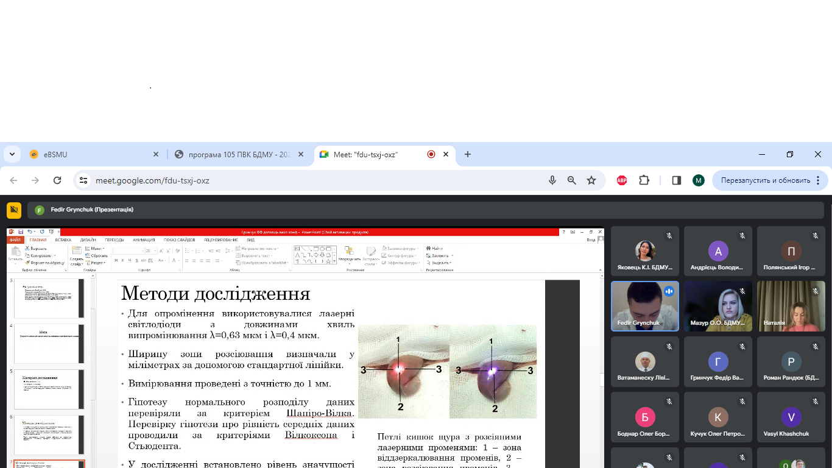Open the ПЕРЕХОДЫ ribbon tab
Screen dimensions: 832x468
[x=115, y=240]
